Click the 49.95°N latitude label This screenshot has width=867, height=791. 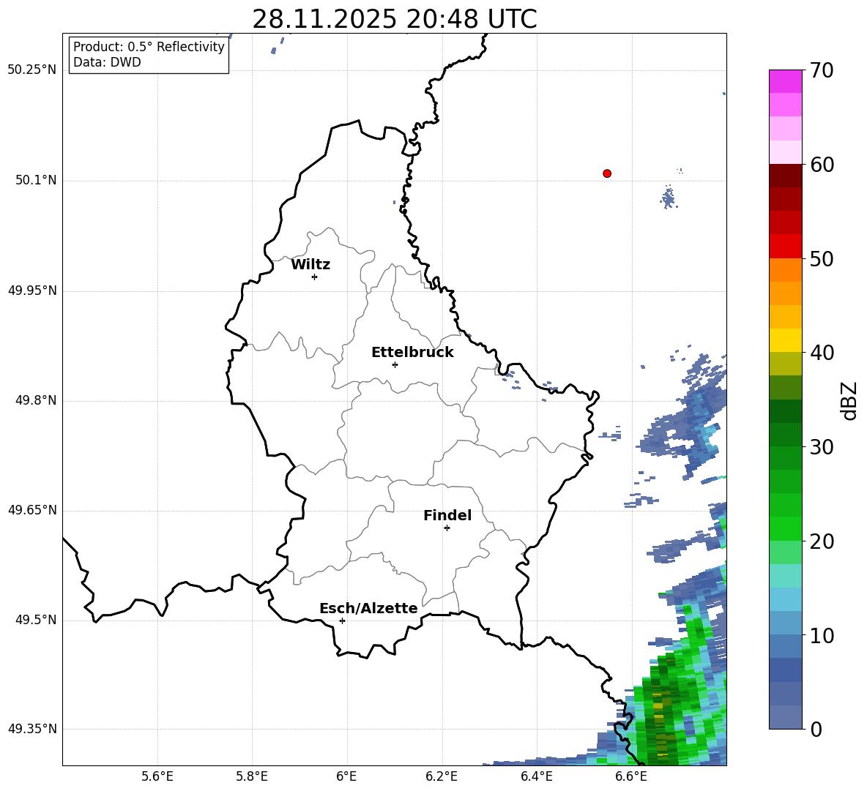click(32, 290)
